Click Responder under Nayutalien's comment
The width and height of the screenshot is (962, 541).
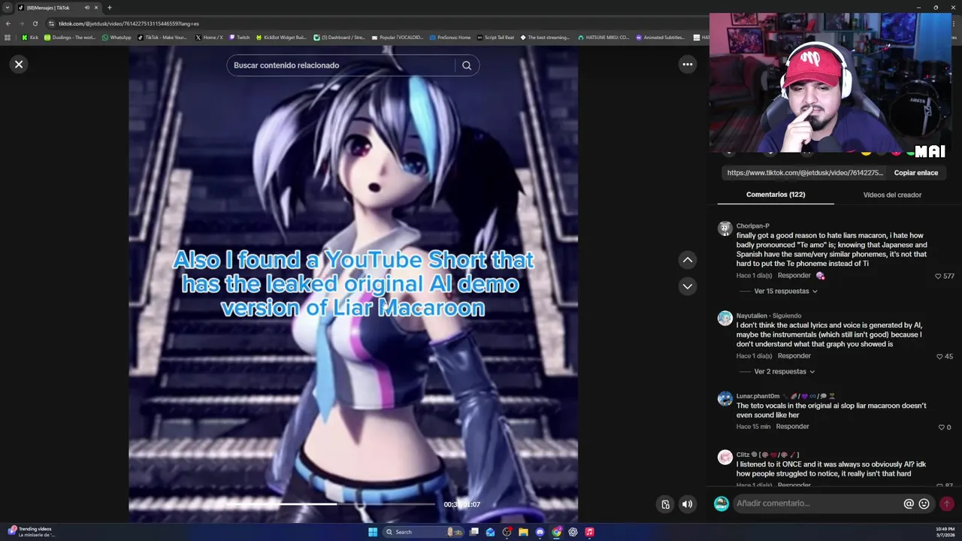[x=794, y=356]
